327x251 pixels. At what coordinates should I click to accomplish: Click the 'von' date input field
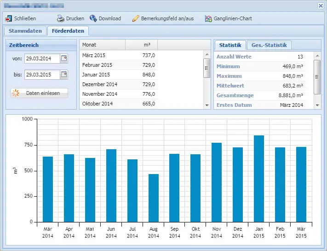click(x=42, y=58)
